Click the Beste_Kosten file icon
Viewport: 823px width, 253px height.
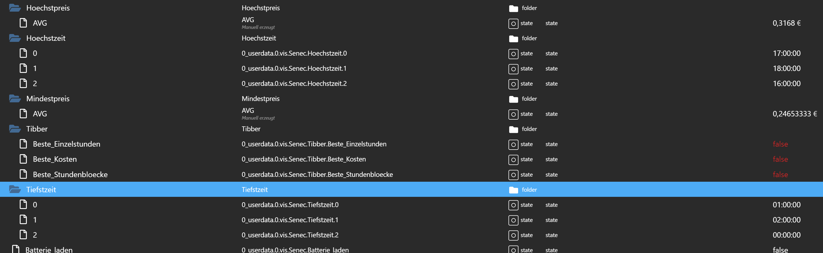click(23, 159)
